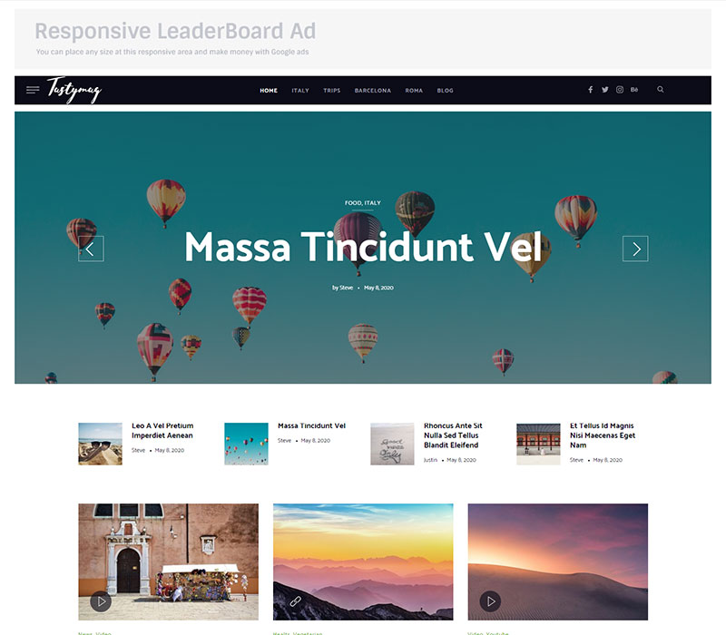Open the search magnifier icon
Image resolution: width=726 pixels, height=635 pixels.
pos(661,89)
